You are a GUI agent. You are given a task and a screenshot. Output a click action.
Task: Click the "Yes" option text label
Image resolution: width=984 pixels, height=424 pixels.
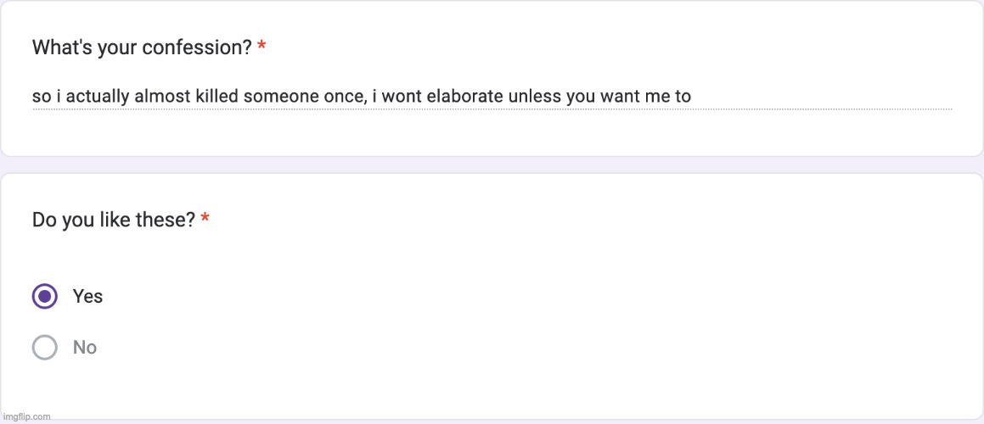[x=87, y=296]
